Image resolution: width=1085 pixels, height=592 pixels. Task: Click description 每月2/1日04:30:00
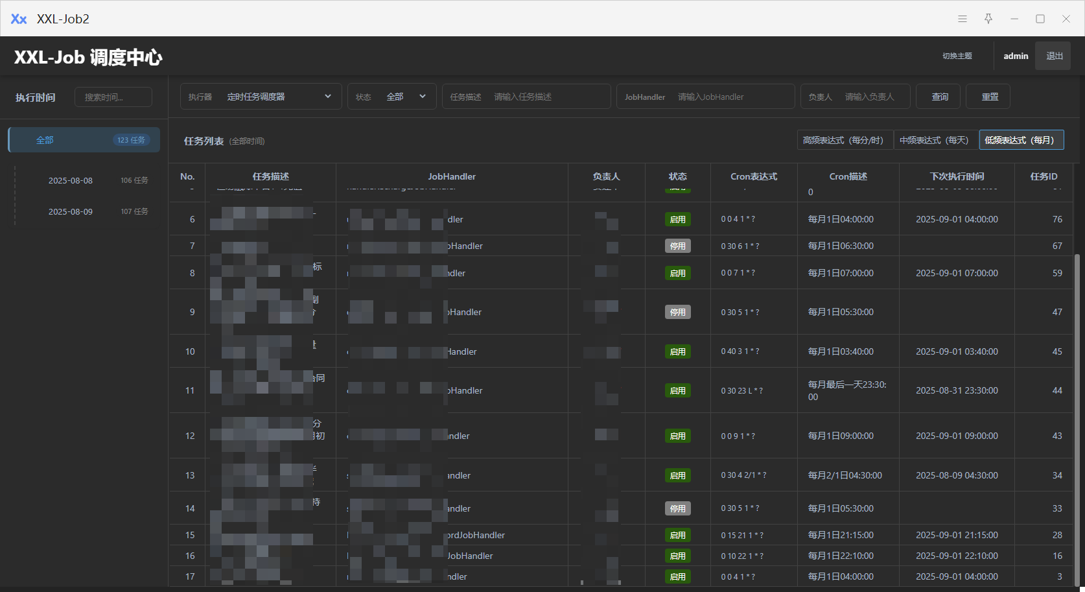(845, 475)
